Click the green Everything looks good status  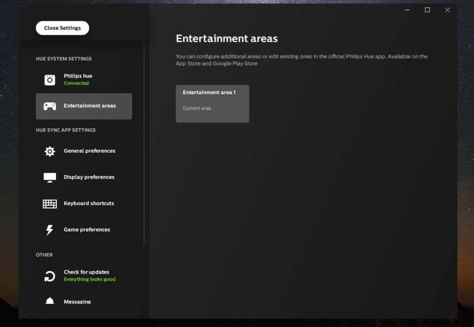(89, 280)
